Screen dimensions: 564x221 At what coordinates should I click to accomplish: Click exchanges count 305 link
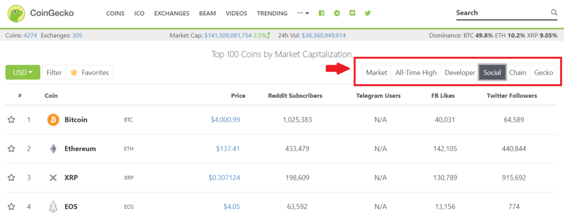(77, 36)
